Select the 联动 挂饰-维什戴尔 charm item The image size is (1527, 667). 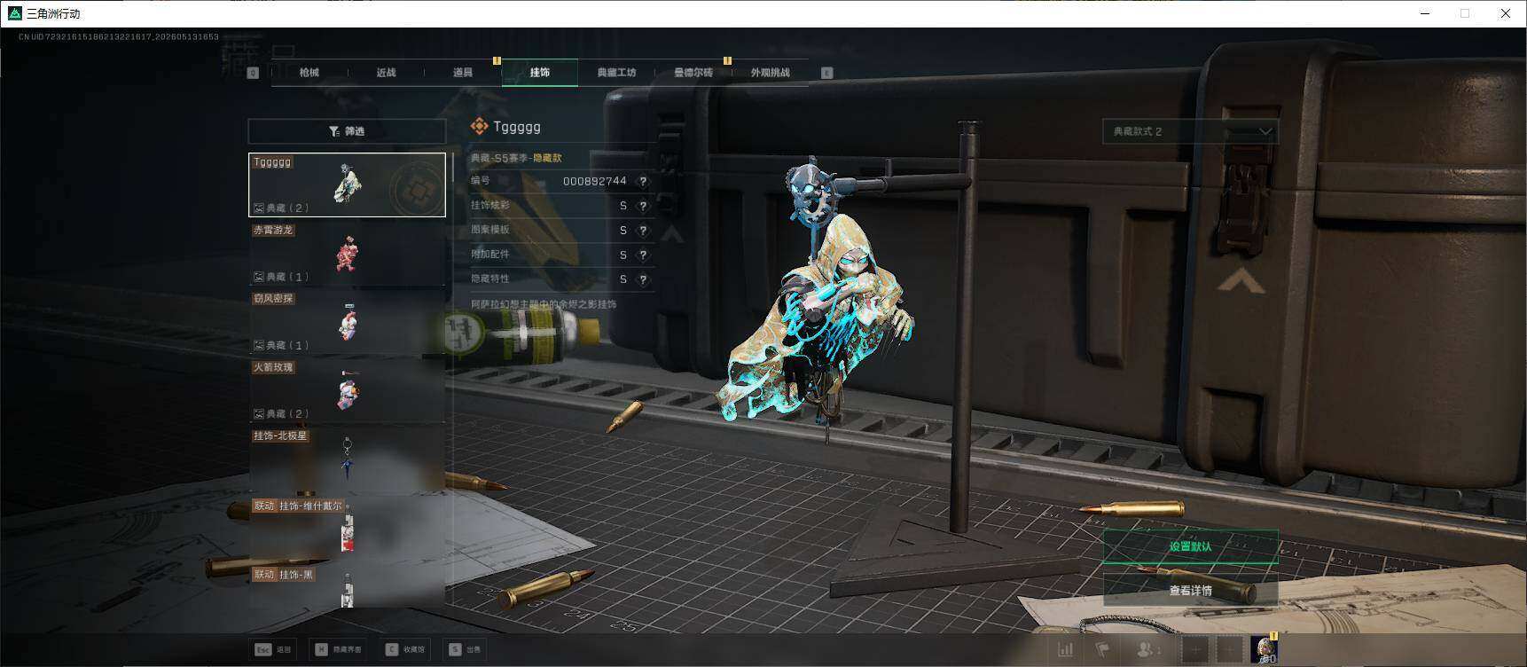click(347, 529)
